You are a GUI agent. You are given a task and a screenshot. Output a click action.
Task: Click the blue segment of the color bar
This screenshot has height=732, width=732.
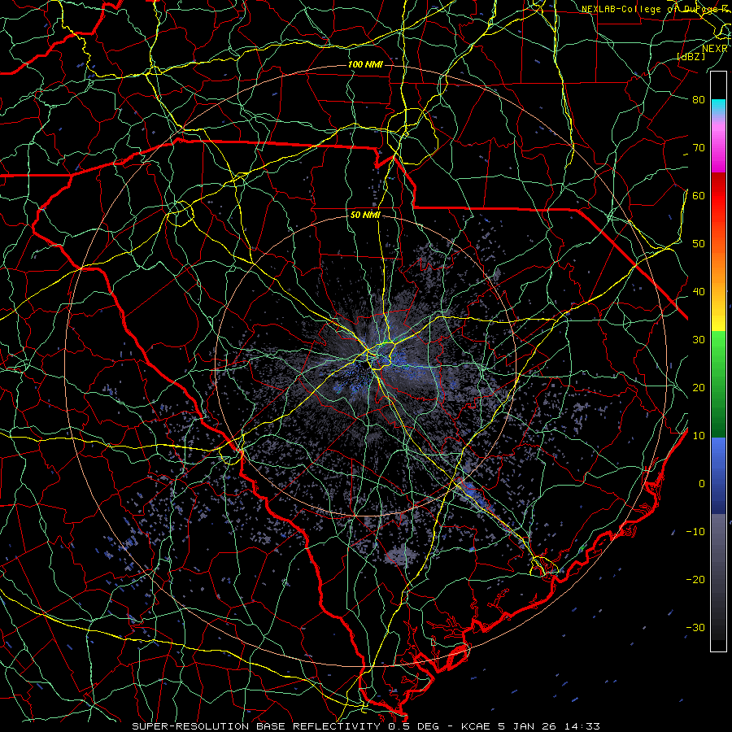pos(718,475)
